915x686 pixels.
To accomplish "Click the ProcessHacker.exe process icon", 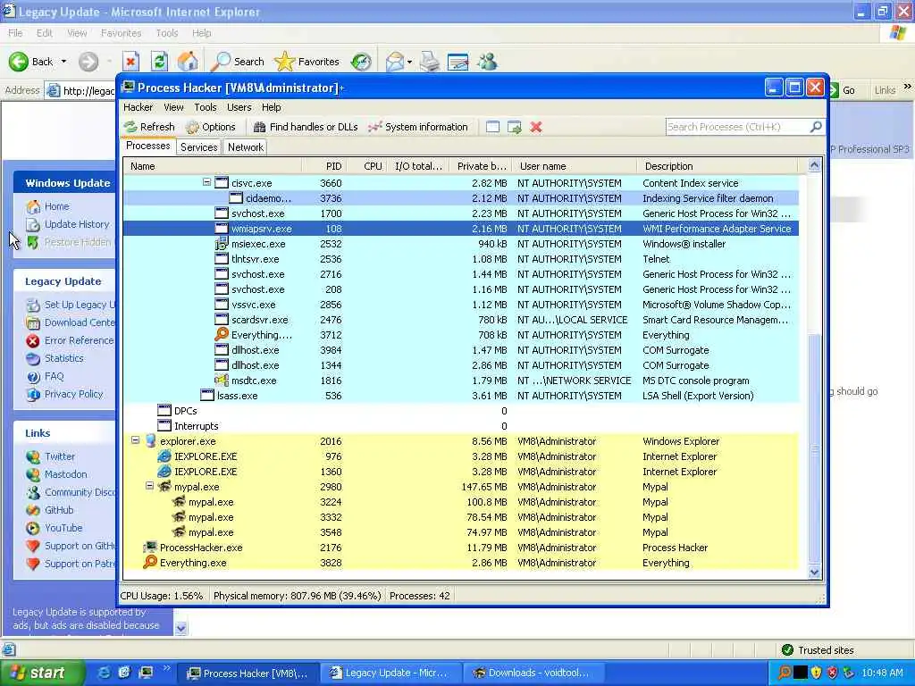I will click(150, 548).
